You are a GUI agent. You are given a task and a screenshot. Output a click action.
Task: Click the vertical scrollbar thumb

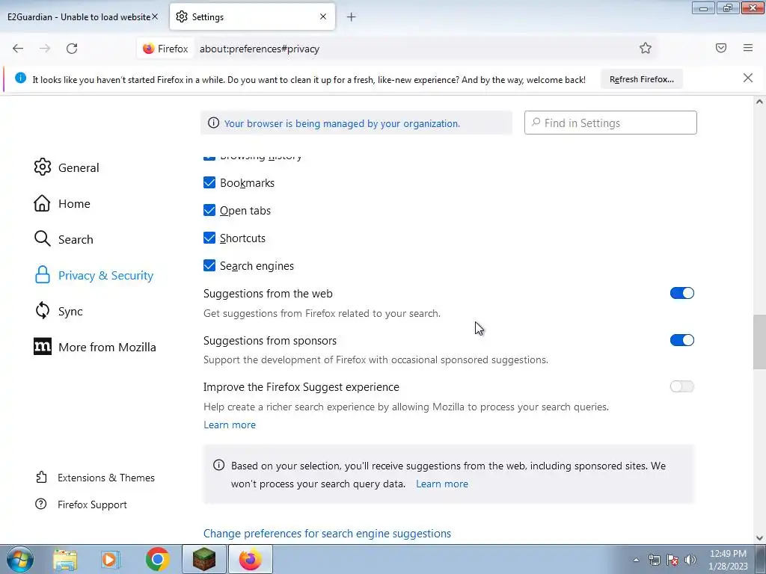click(759, 342)
